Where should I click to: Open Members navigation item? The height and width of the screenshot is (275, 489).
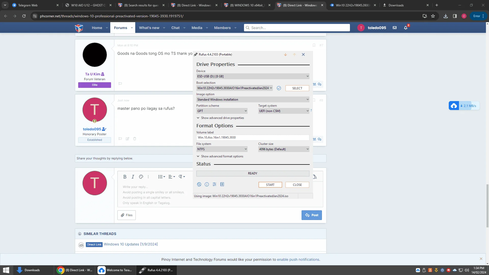[222, 28]
